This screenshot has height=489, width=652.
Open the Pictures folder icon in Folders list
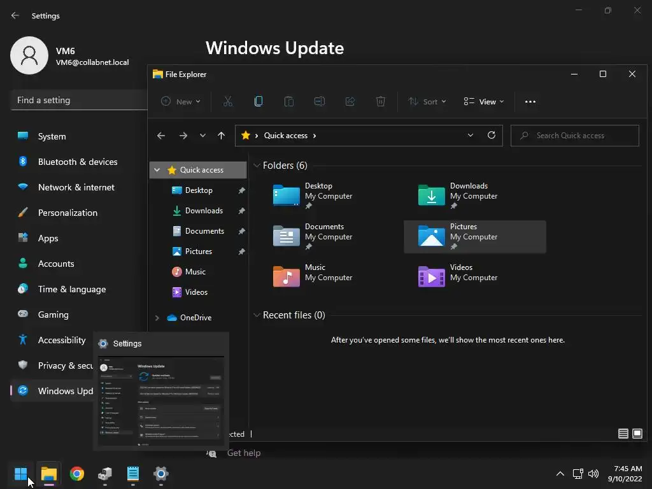pos(431,236)
